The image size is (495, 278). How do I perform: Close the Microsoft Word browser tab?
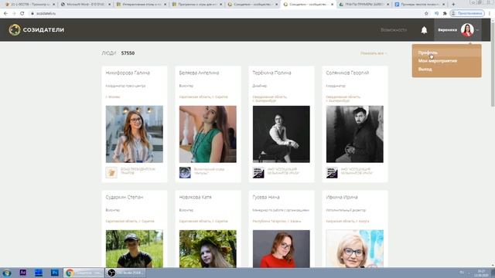point(109,5)
